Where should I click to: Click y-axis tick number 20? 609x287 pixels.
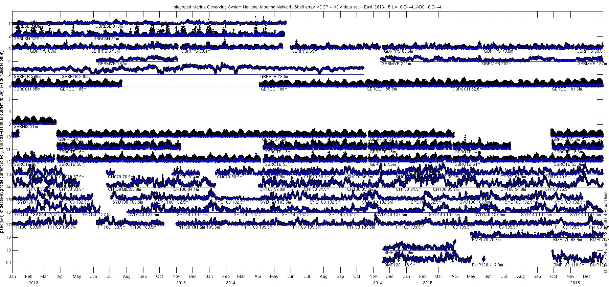8,263
